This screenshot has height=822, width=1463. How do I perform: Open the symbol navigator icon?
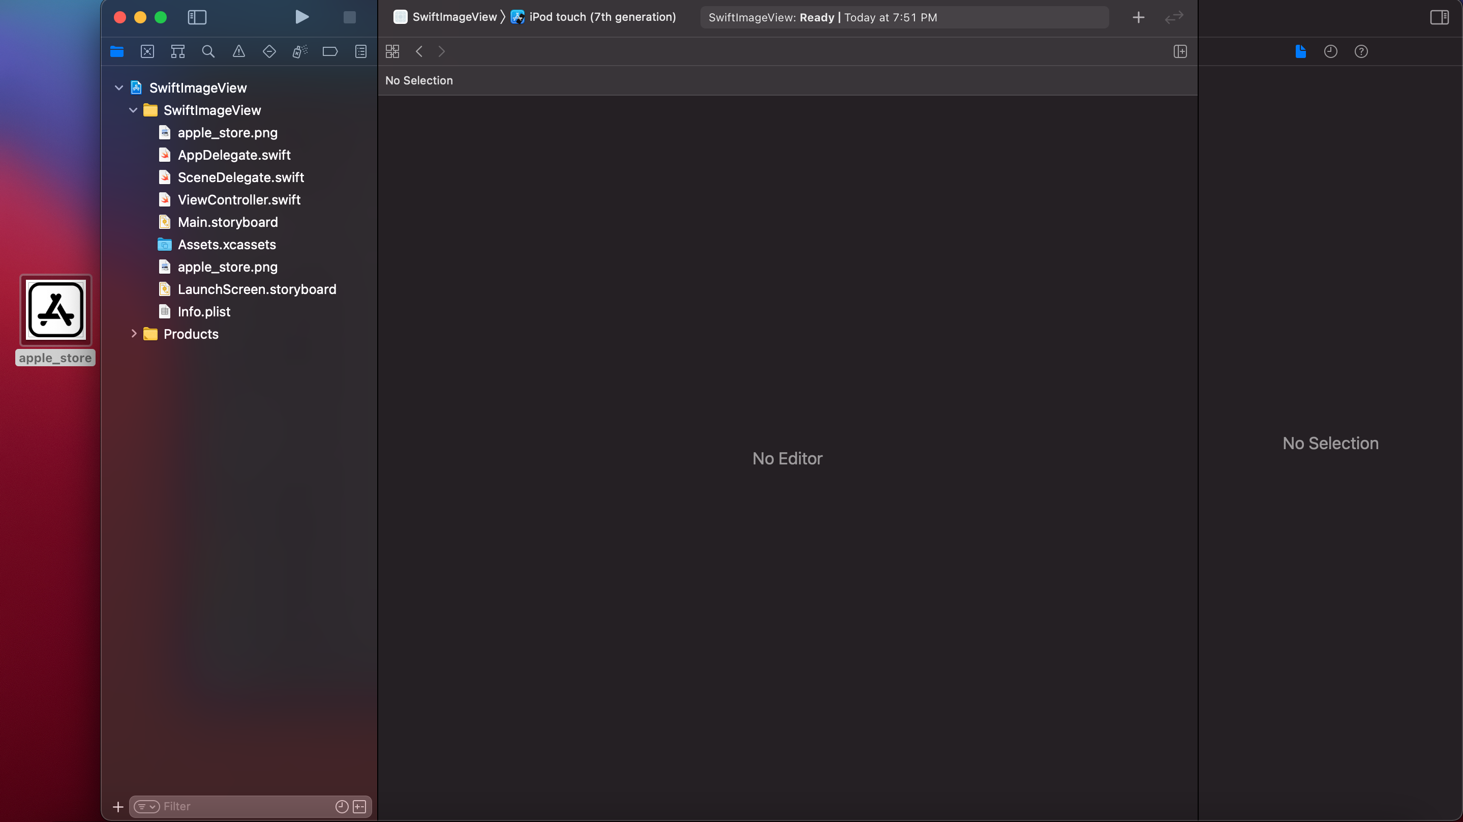click(x=178, y=52)
